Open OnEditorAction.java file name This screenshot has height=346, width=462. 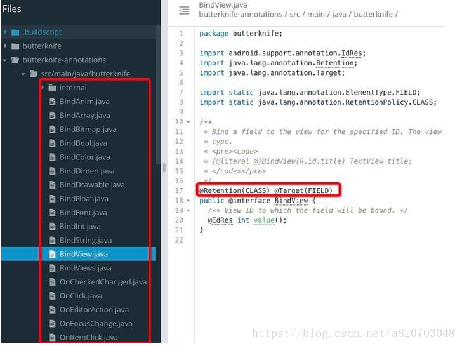[x=95, y=309]
